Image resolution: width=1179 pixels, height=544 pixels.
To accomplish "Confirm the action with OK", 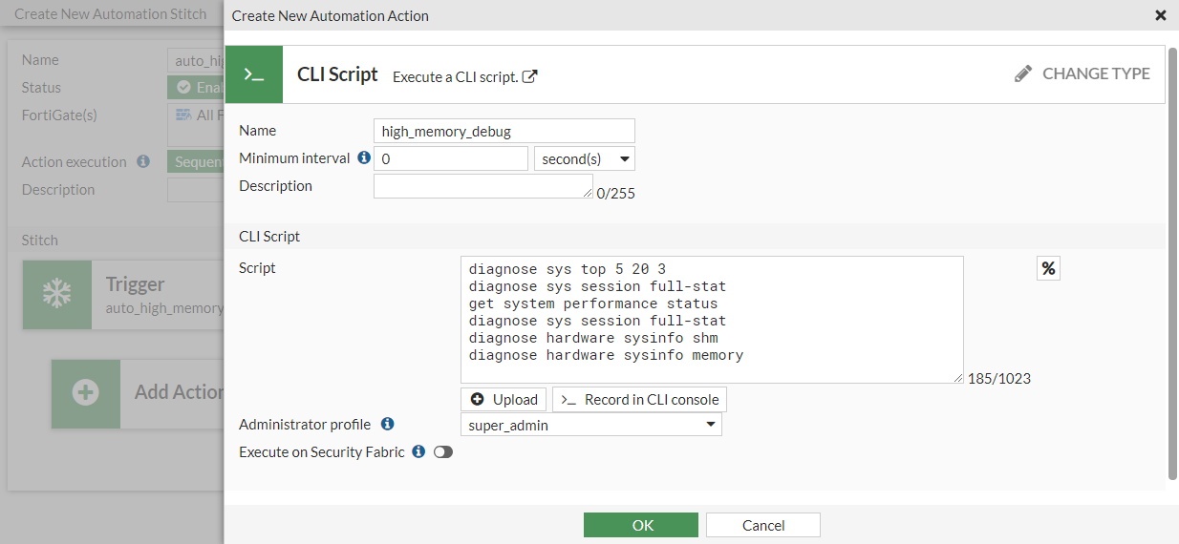I will click(642, 526).
